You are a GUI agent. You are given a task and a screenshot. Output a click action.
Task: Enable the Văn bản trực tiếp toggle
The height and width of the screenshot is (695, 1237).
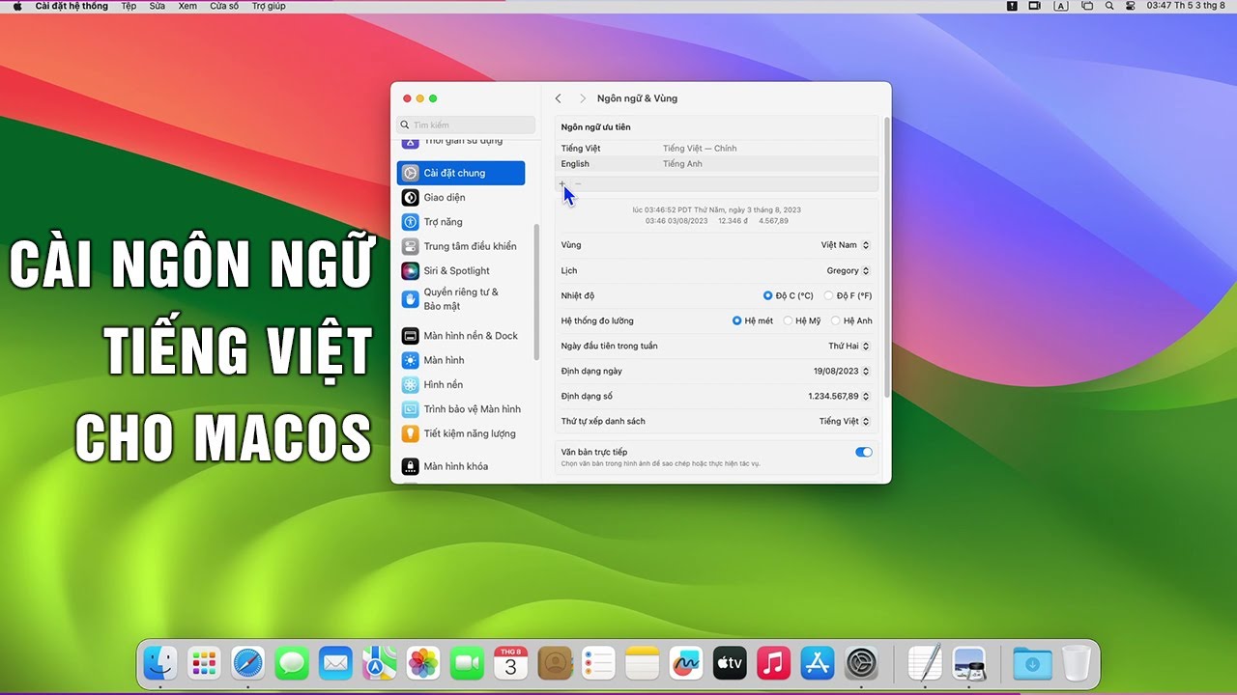click(x=862, y=451)
